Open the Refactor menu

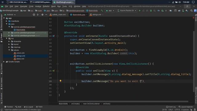(46, 6)
